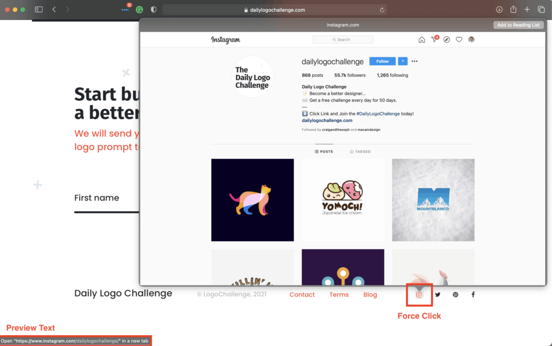Open the Safari share menu
The width and height of the screenshot is (552, 346).
[513, 9]
